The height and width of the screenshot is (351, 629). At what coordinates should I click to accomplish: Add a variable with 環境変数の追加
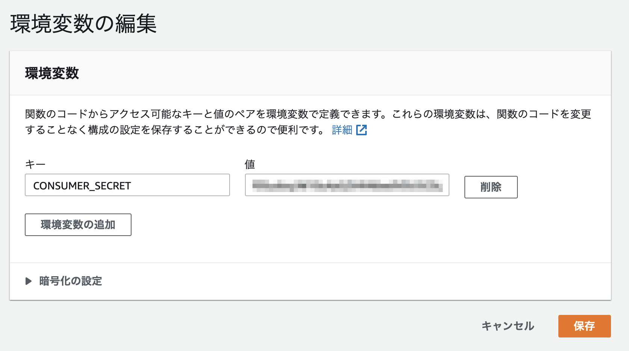click(x=78, y=225)
